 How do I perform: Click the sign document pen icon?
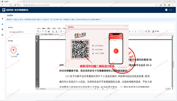146,31
